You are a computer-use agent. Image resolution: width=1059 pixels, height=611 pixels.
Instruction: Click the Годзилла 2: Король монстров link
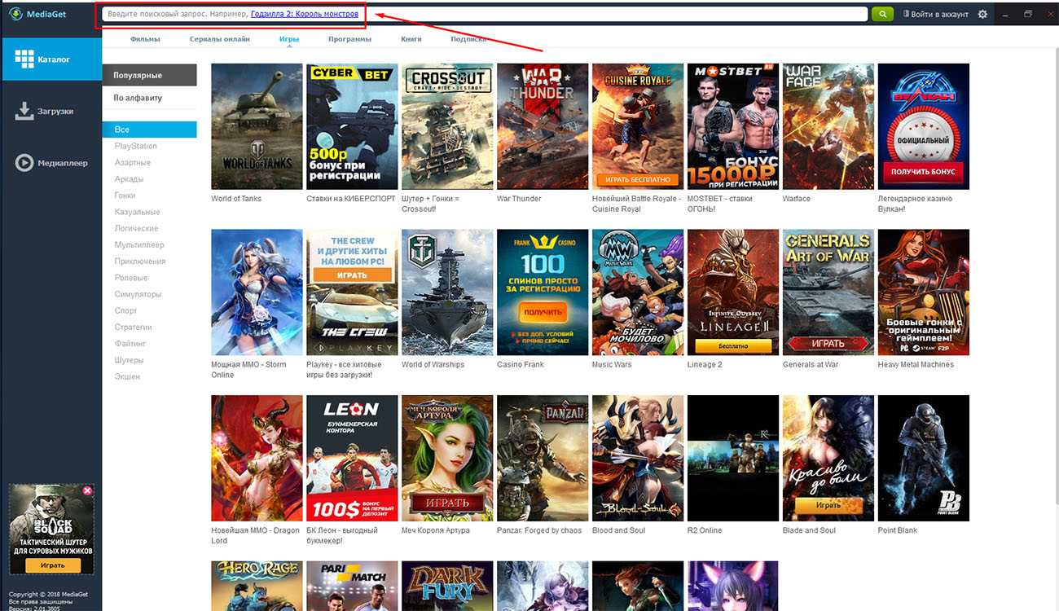pyautogui.click(x=305, y=14)
